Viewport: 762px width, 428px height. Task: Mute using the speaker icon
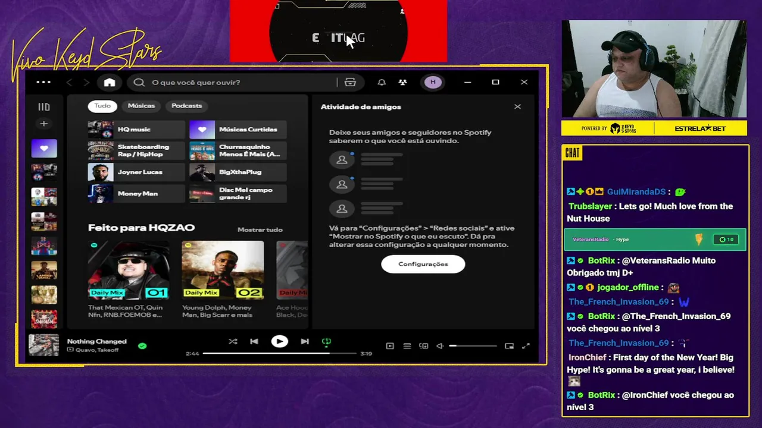click(440, 346)
